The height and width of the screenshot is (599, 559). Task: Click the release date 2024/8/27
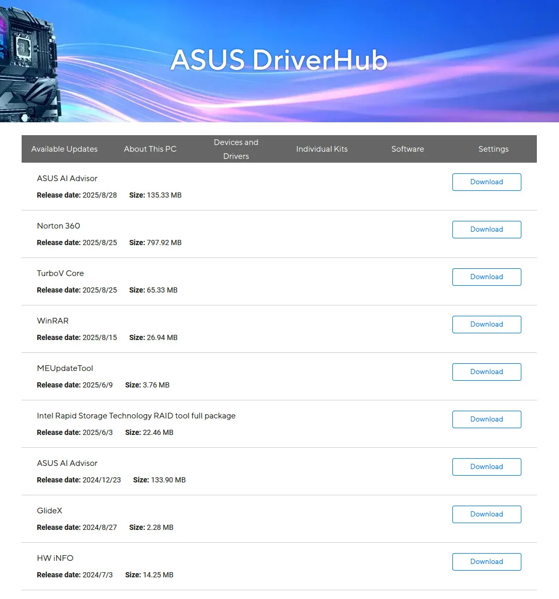[99, 528]
